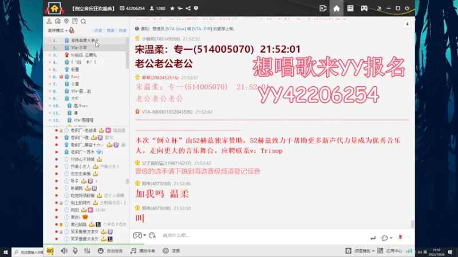
Task: Jump to latest messages with down-arrow button
Action: tap(407, 24)
